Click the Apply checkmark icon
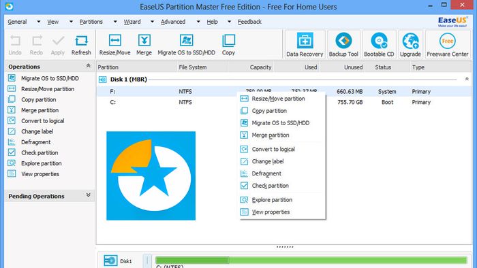 58,41
